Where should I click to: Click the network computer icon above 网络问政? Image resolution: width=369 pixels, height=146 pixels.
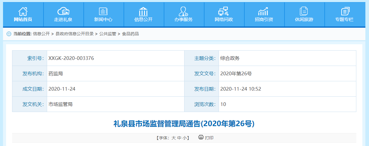coord(223,11)
